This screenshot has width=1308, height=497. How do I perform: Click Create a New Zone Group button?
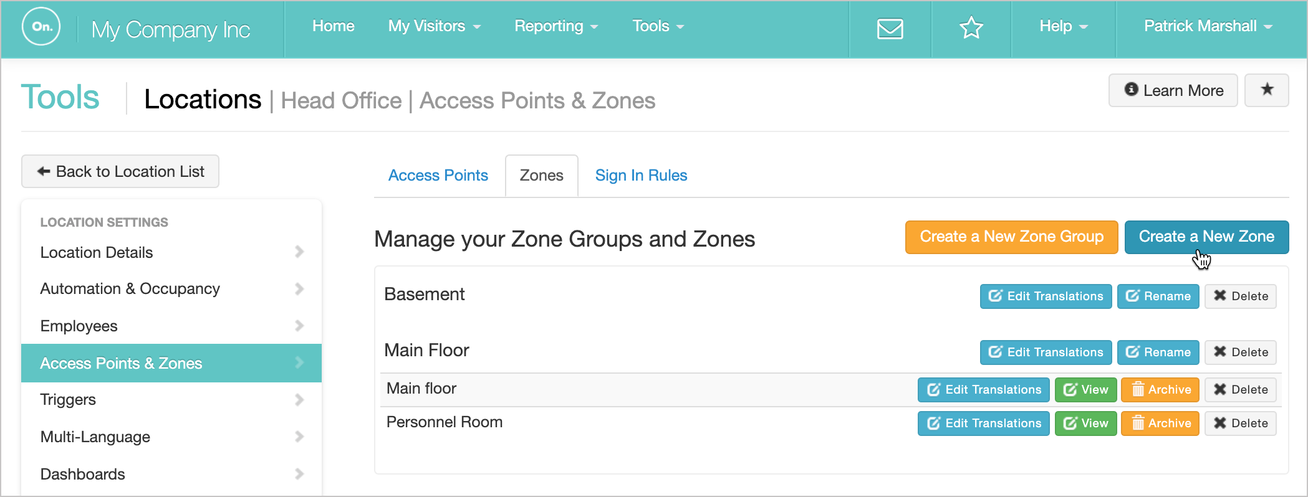point(1011,237)
